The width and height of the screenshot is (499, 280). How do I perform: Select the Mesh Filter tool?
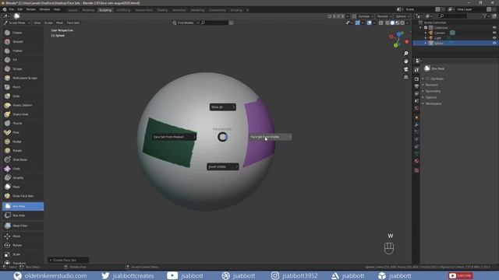tap(23, 226)
